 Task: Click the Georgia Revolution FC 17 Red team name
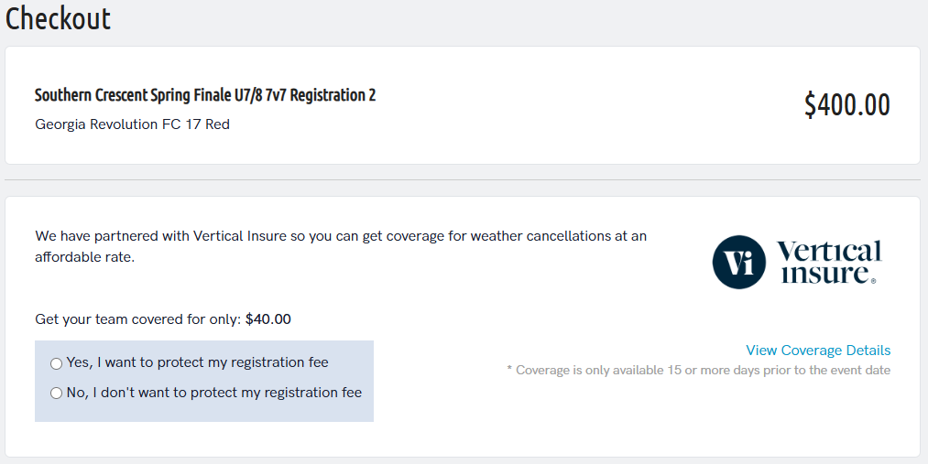(x=132, y=124)
